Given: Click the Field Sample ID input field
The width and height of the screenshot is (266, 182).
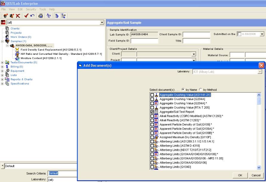Looking at the screenshot, I should (x=144, y=41).
